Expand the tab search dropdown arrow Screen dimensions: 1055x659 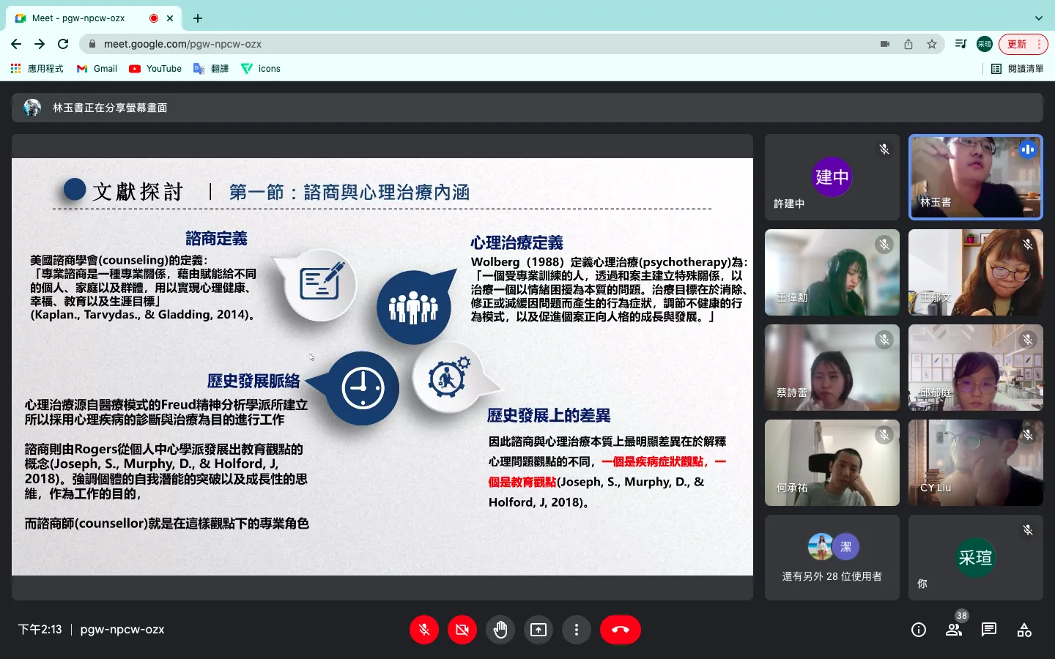1038,18
